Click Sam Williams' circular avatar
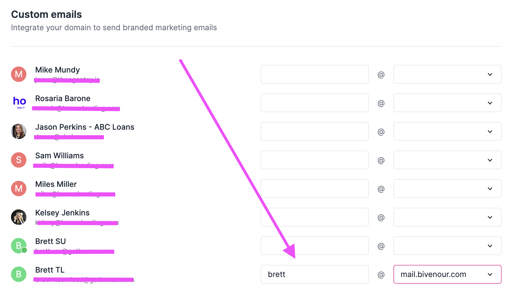512x288 pixels. pos(18,160)
